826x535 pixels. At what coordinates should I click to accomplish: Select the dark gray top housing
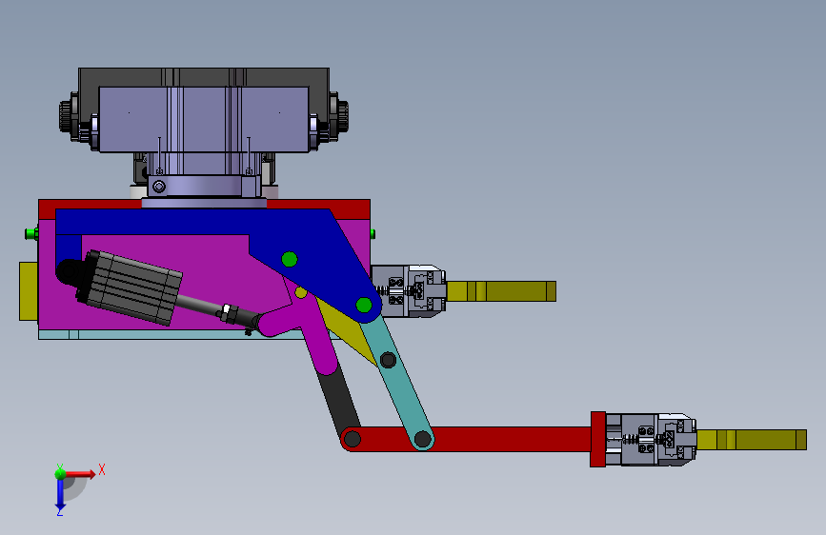[204, 77]
